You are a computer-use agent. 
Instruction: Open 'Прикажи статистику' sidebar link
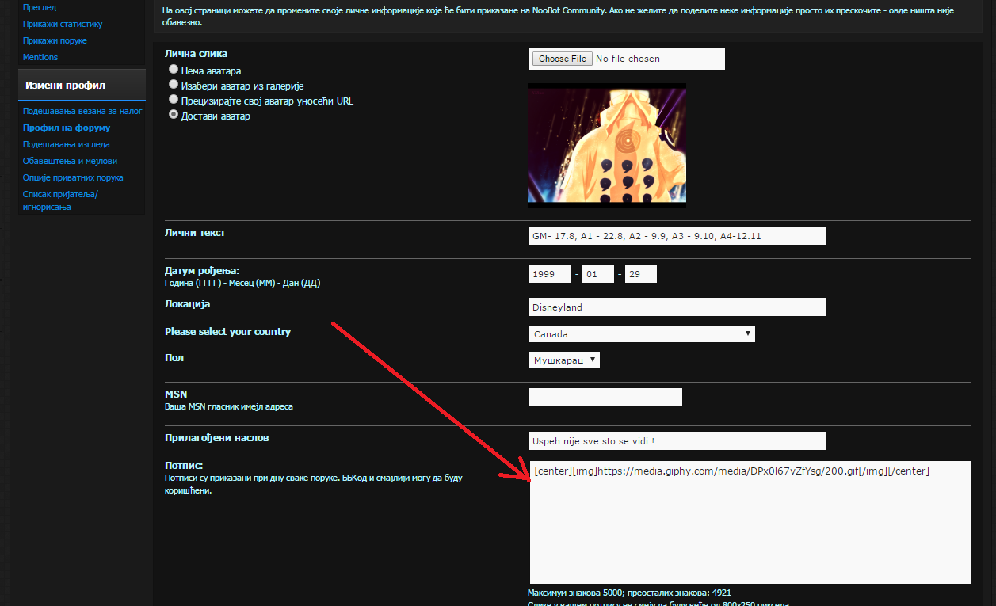point(63,24)
